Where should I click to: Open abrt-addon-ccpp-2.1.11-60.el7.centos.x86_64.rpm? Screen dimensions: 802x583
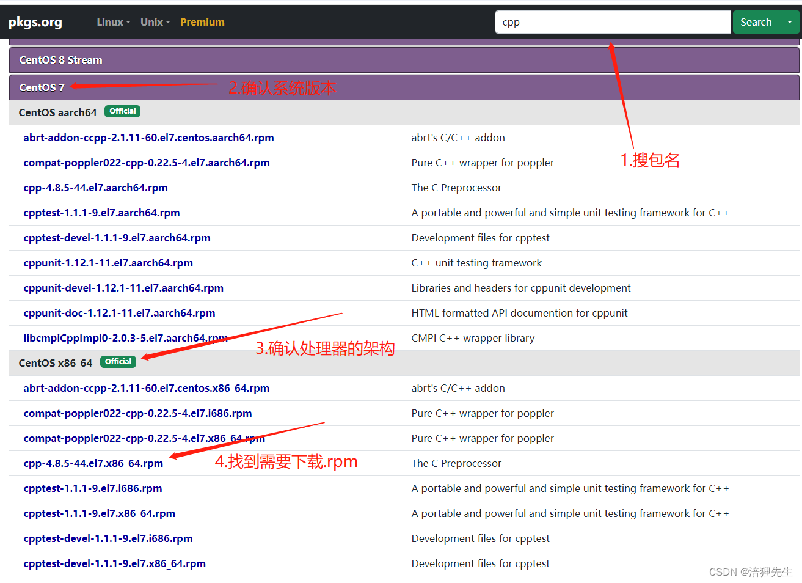[146, 388]
